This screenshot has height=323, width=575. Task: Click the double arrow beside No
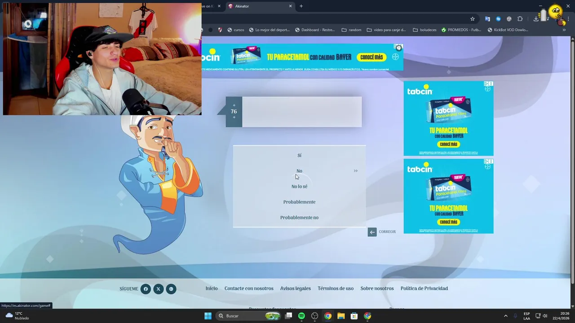(x=355, y=171)
